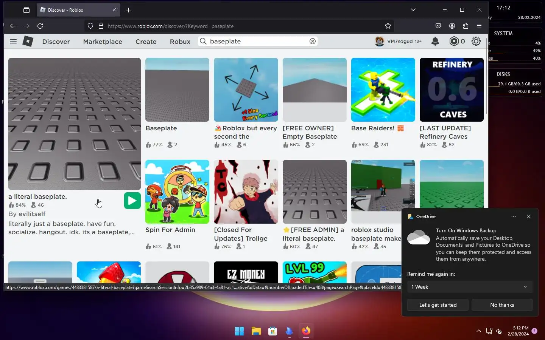This screenshot has height=340, width=545.
Task: Open the Firefox account icon
Action: [452, 26]
